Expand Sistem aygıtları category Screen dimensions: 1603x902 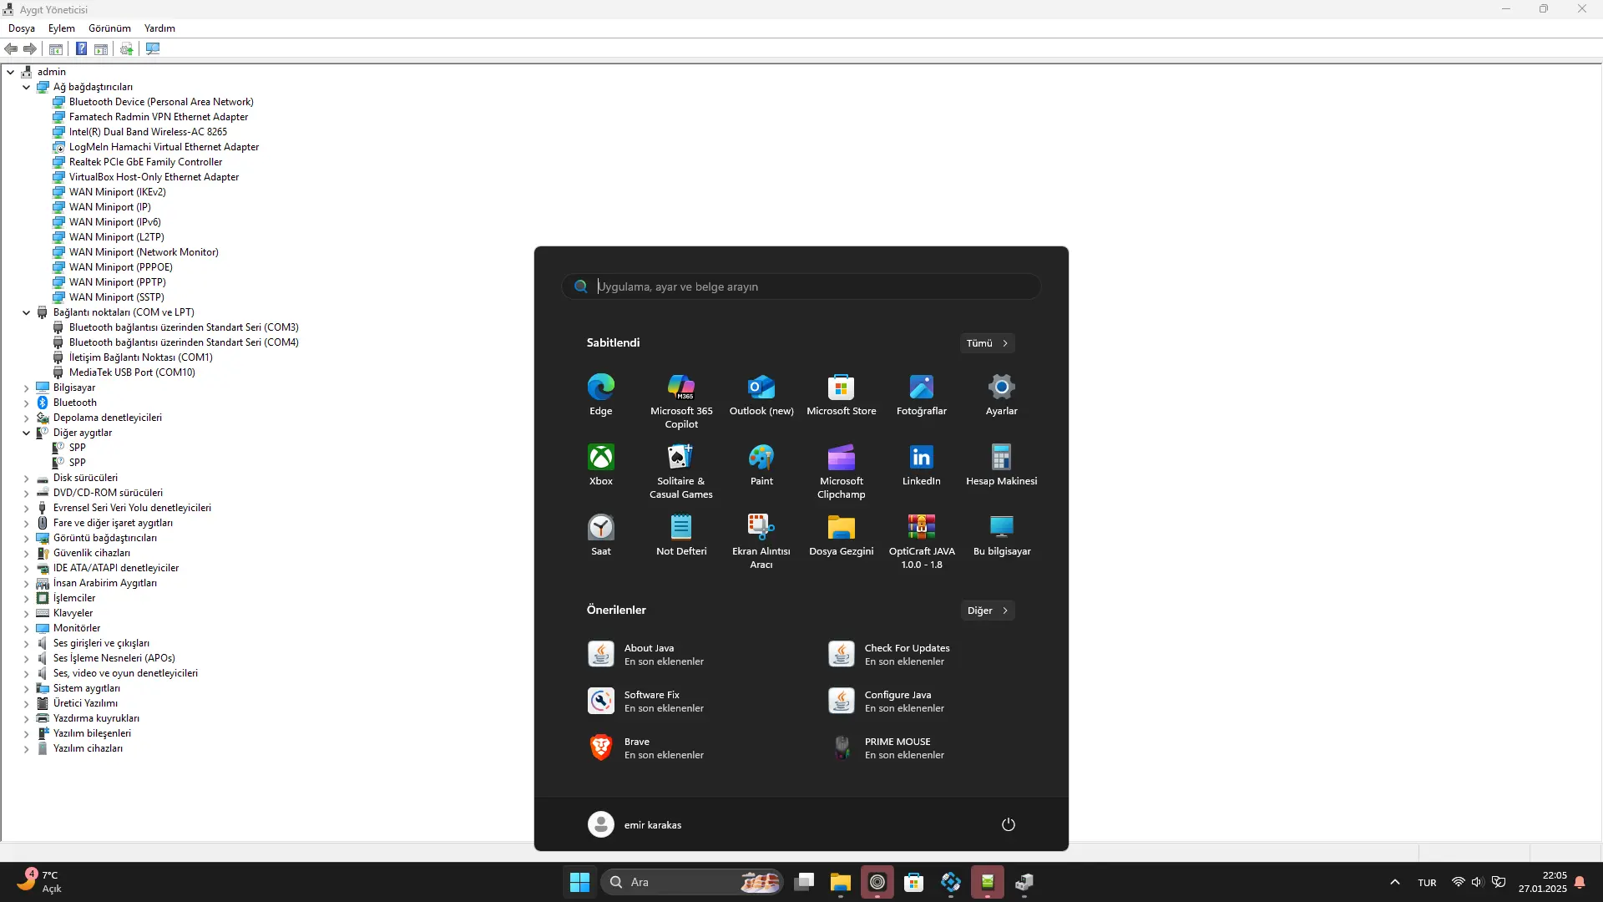click(27, 689)
